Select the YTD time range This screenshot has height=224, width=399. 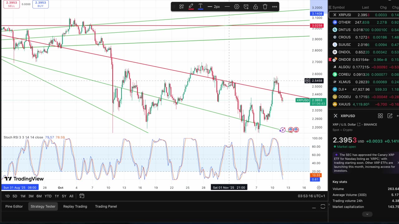pos(48,196)
